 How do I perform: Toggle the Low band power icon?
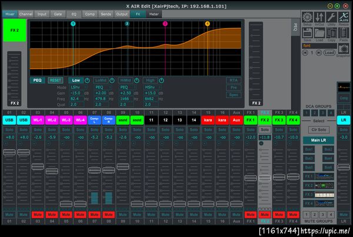pos(87,80)
